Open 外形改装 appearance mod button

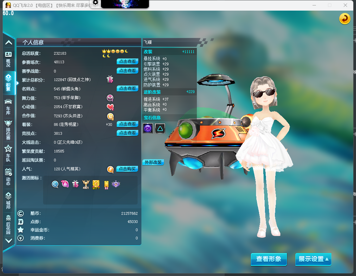(153, 162)
